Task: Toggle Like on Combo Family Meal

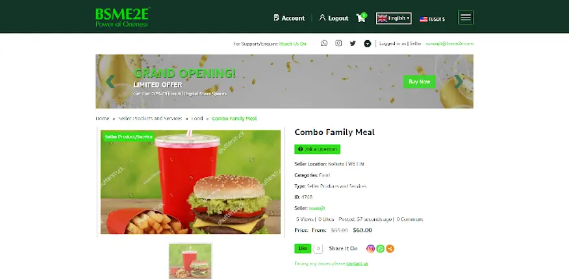Action: tap(303, 249)
